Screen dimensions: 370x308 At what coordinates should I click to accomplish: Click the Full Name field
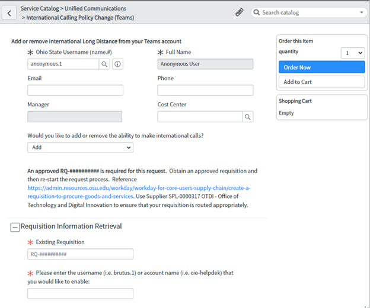coord(205,64)
